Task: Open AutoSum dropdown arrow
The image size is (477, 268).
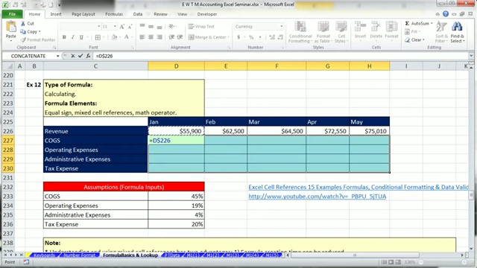Action: pos(432,23)
